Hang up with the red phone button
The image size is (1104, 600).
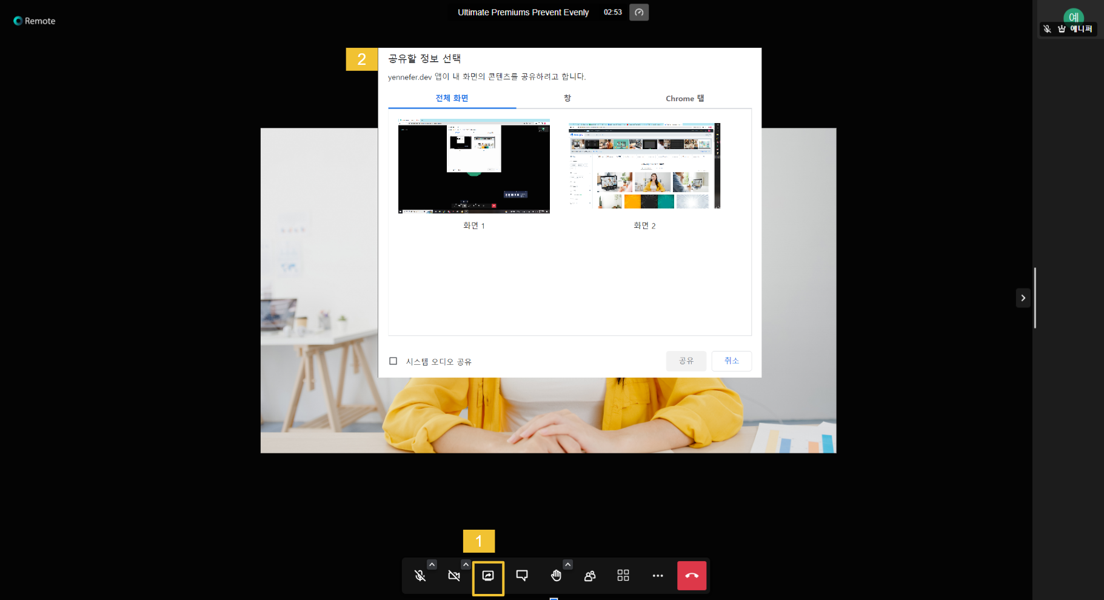[692, 576]
